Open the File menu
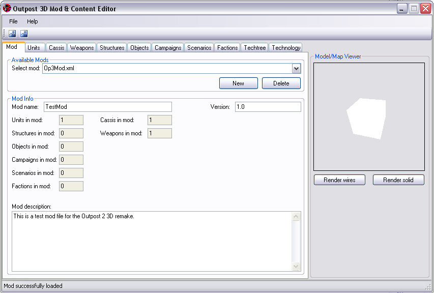 pos(13,21)
